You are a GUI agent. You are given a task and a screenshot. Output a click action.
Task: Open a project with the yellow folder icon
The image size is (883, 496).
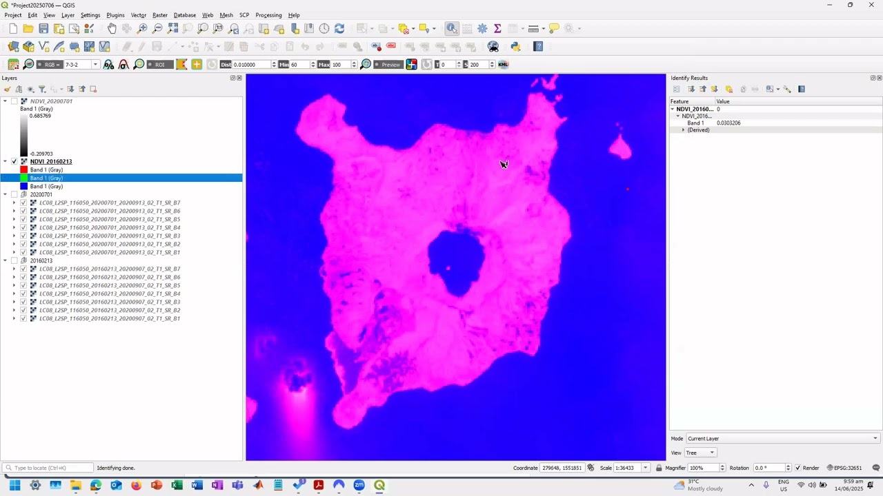(x=28, y=28)
